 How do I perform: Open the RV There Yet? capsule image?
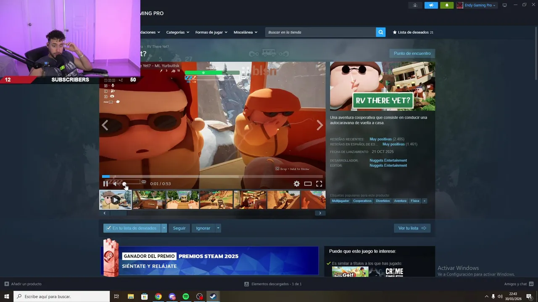[x=382, y=86]
